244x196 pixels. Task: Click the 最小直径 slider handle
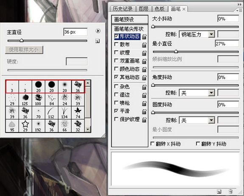[176, 51]
